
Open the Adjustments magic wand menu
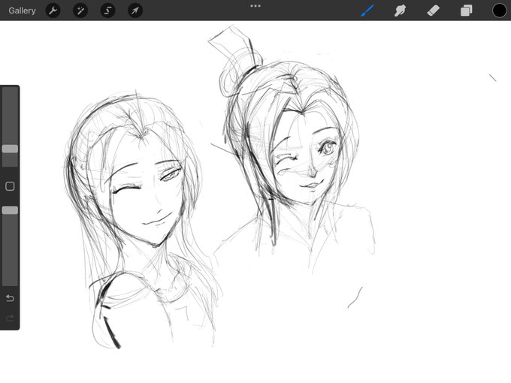(x=80, y=11)
